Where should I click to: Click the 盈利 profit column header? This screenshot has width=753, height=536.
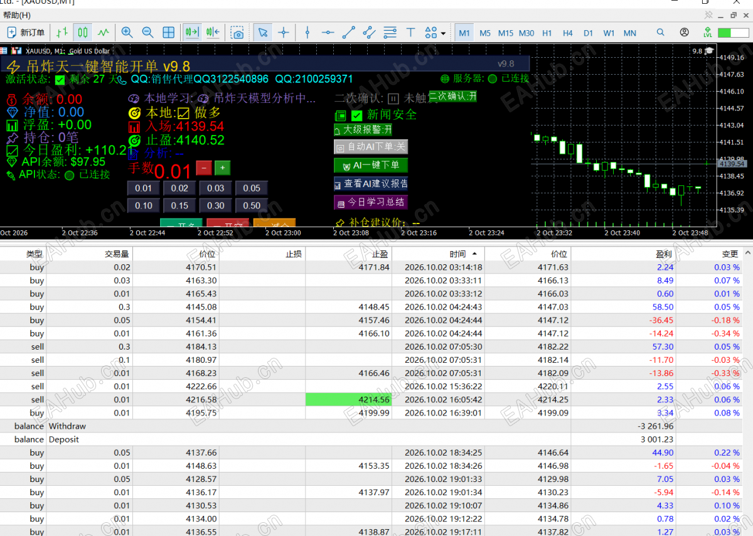point(623,254)
